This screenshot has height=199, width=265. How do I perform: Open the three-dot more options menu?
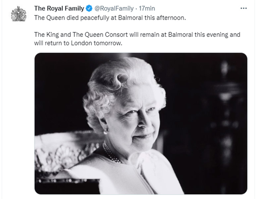(243, 8)
